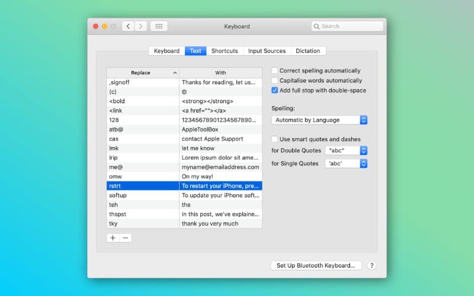Screen dimensions: 474x296
Task: Switch to the Keyboard tab
Action: [x=166, y=51]
